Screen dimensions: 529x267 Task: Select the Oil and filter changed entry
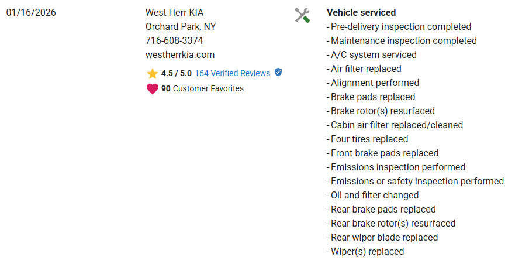click(374, 195)
